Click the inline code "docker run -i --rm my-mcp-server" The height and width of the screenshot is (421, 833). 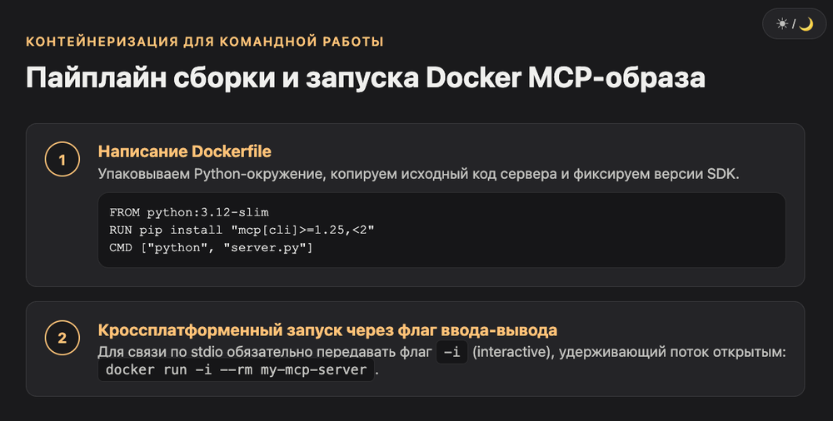(x=236, y=370)
